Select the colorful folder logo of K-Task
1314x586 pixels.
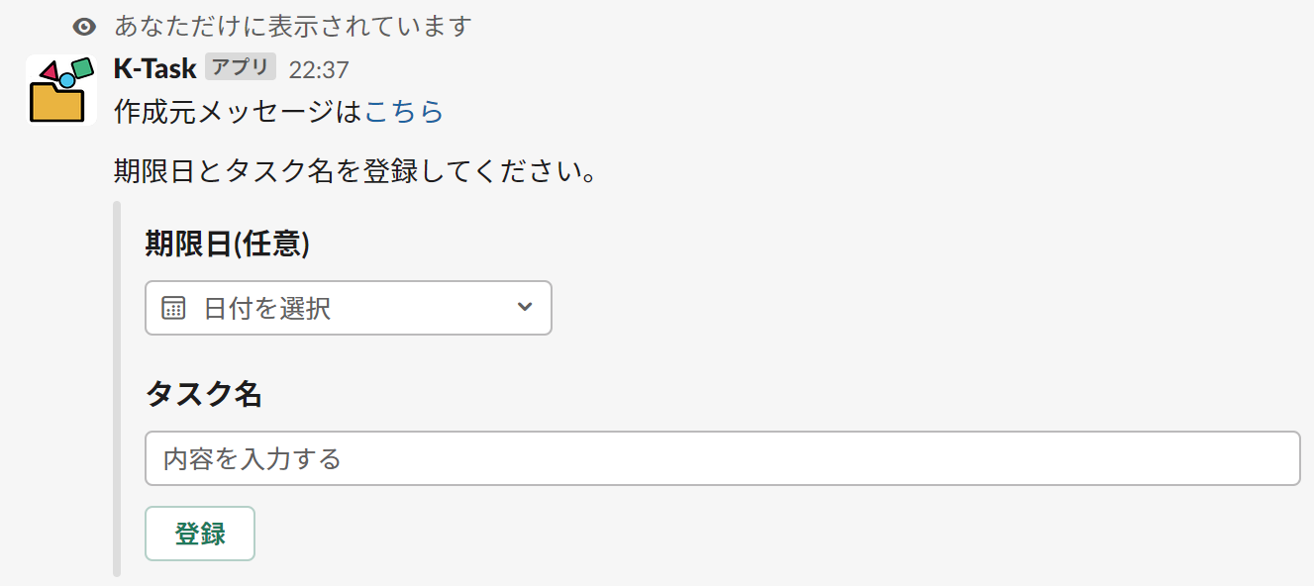59,88
